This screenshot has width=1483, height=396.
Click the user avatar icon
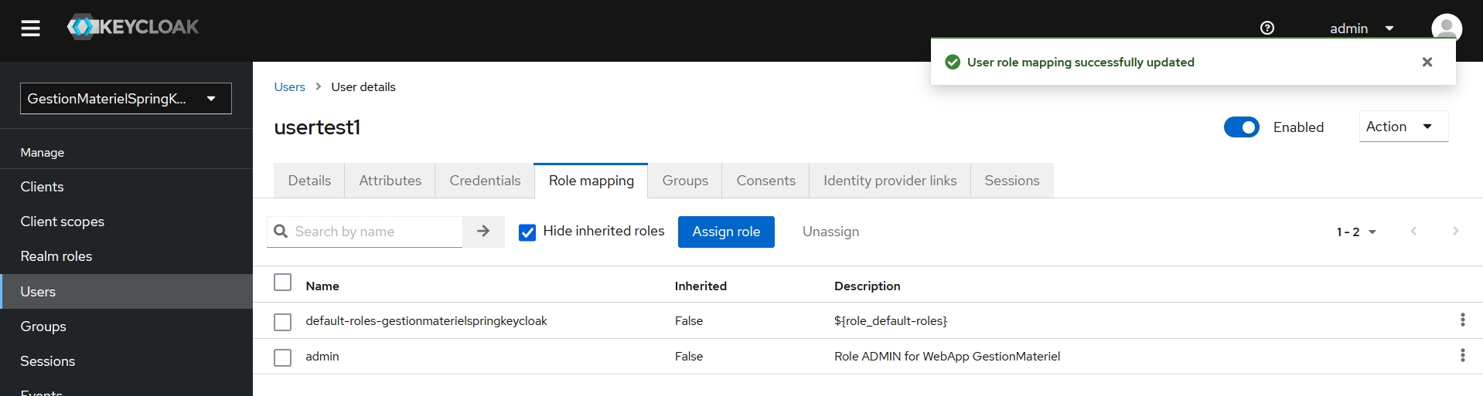(1446, 28)
